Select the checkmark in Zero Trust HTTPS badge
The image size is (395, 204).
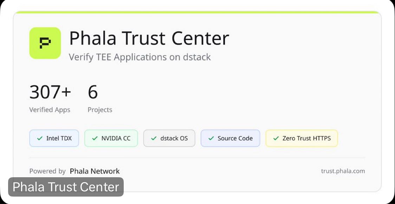(276, 138)
